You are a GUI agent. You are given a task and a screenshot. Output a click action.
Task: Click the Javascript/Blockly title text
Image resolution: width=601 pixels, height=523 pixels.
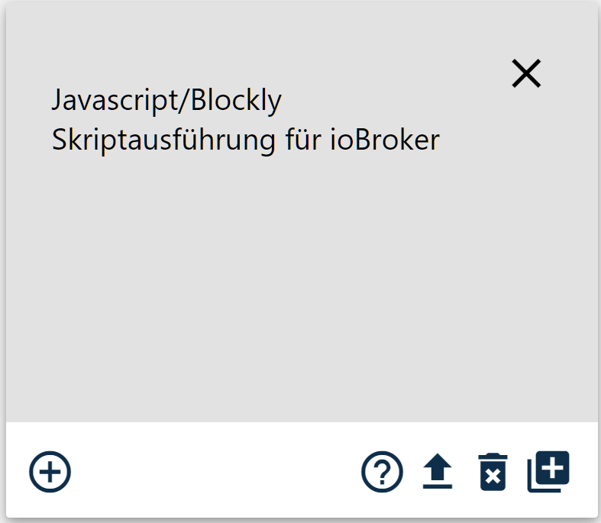click(166, 100)
